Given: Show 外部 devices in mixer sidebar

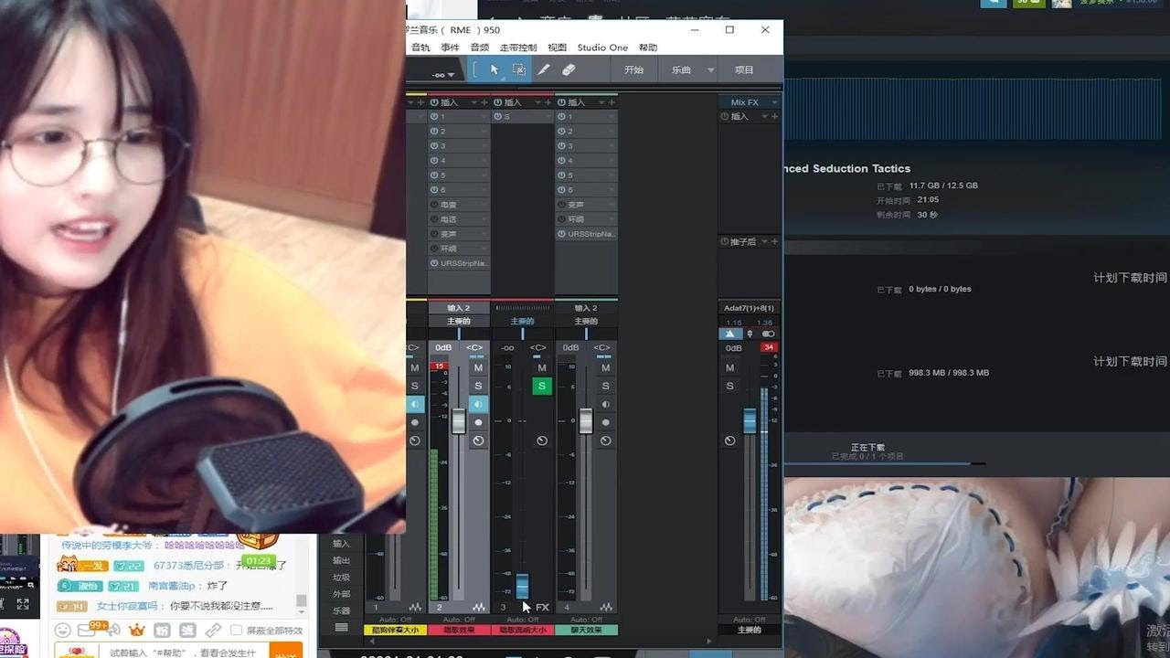Looking at the screenshot, I should (x=341, y=594).
